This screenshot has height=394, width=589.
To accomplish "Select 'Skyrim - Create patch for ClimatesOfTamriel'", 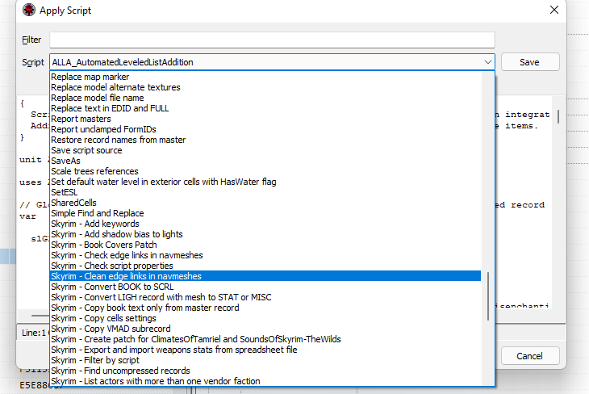I will (265, 339).
